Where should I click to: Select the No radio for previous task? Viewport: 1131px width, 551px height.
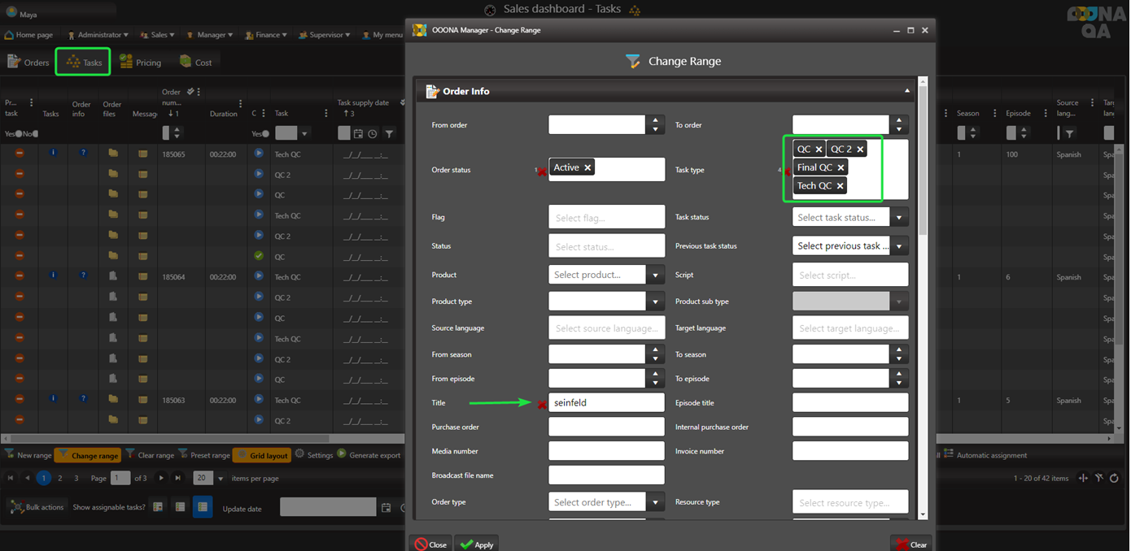[x=35, y=134]
